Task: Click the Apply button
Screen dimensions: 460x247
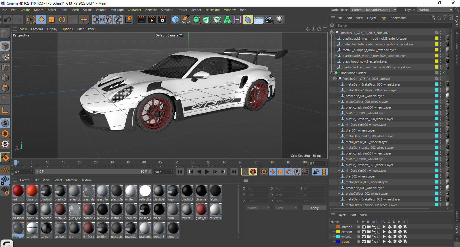Action: [x=314, y=208]
